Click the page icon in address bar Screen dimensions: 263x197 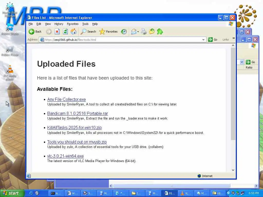point(42,40)
